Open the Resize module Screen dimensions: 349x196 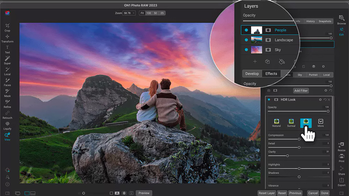(x=341, y=147)
